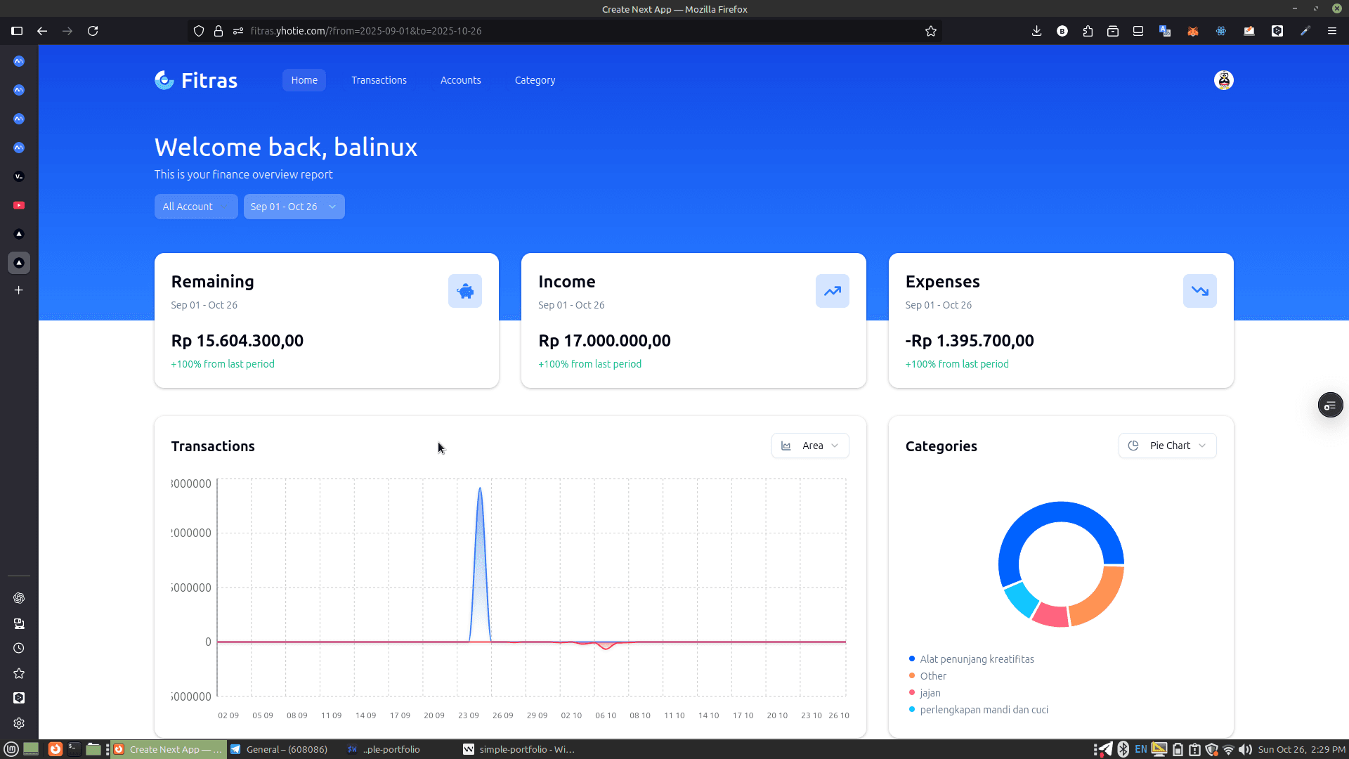Click the Expenses trending-down icon
Screen dimensions: 1349x759
click(1199, 291)
